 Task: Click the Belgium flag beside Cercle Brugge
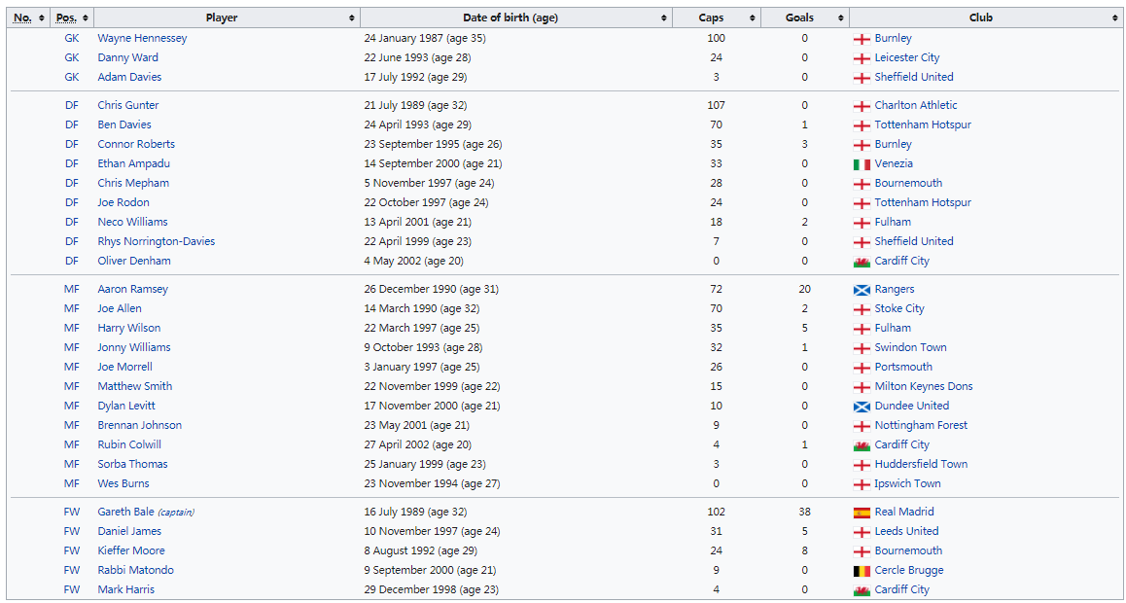pos(861,571)
